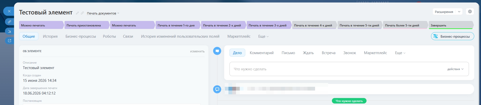
Task: Select 'Печать приостановлена' stage
Action: (87, 25)
